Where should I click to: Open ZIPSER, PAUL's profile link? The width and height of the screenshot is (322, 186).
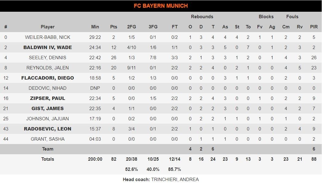coord(48,98)
